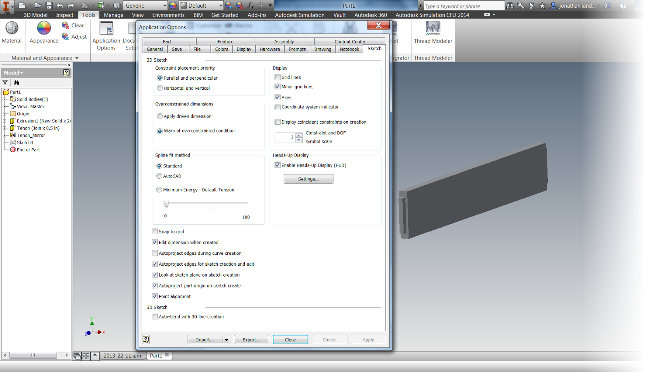This screenshot has height=372, width=645.
Task: Open the Model browser dropdown
Action: coord(14,73)
